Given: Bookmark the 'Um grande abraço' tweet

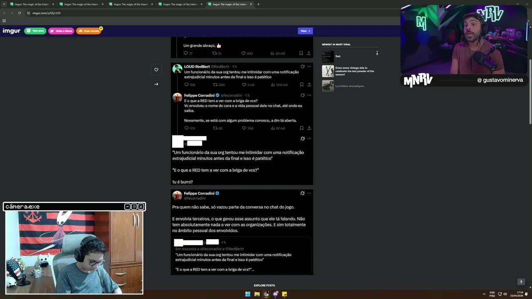Looking at the screenshot, I should click(x=301, y=53).
